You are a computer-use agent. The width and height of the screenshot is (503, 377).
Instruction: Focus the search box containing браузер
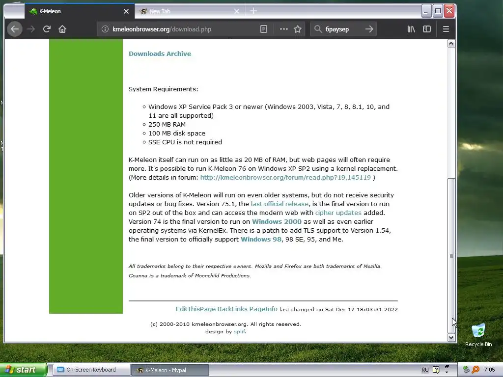coord(343,29)
